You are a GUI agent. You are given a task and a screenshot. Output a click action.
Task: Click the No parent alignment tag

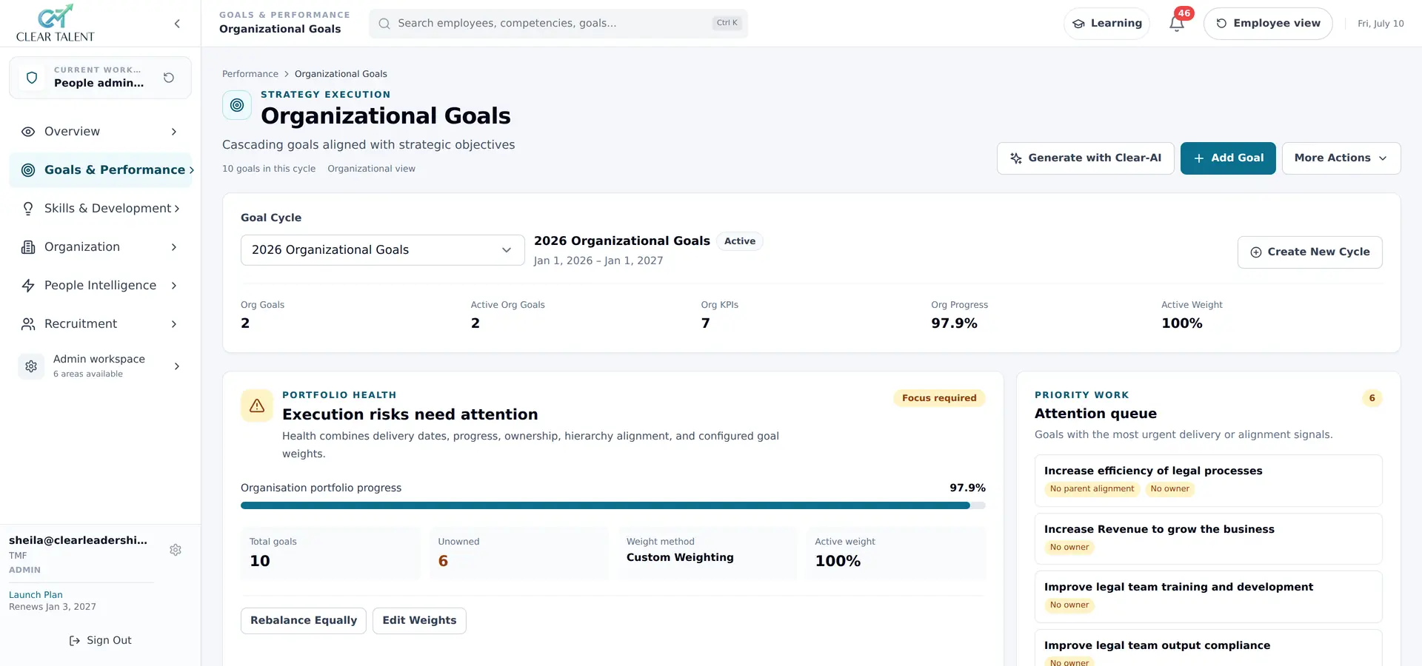[x=1092, y=489]
